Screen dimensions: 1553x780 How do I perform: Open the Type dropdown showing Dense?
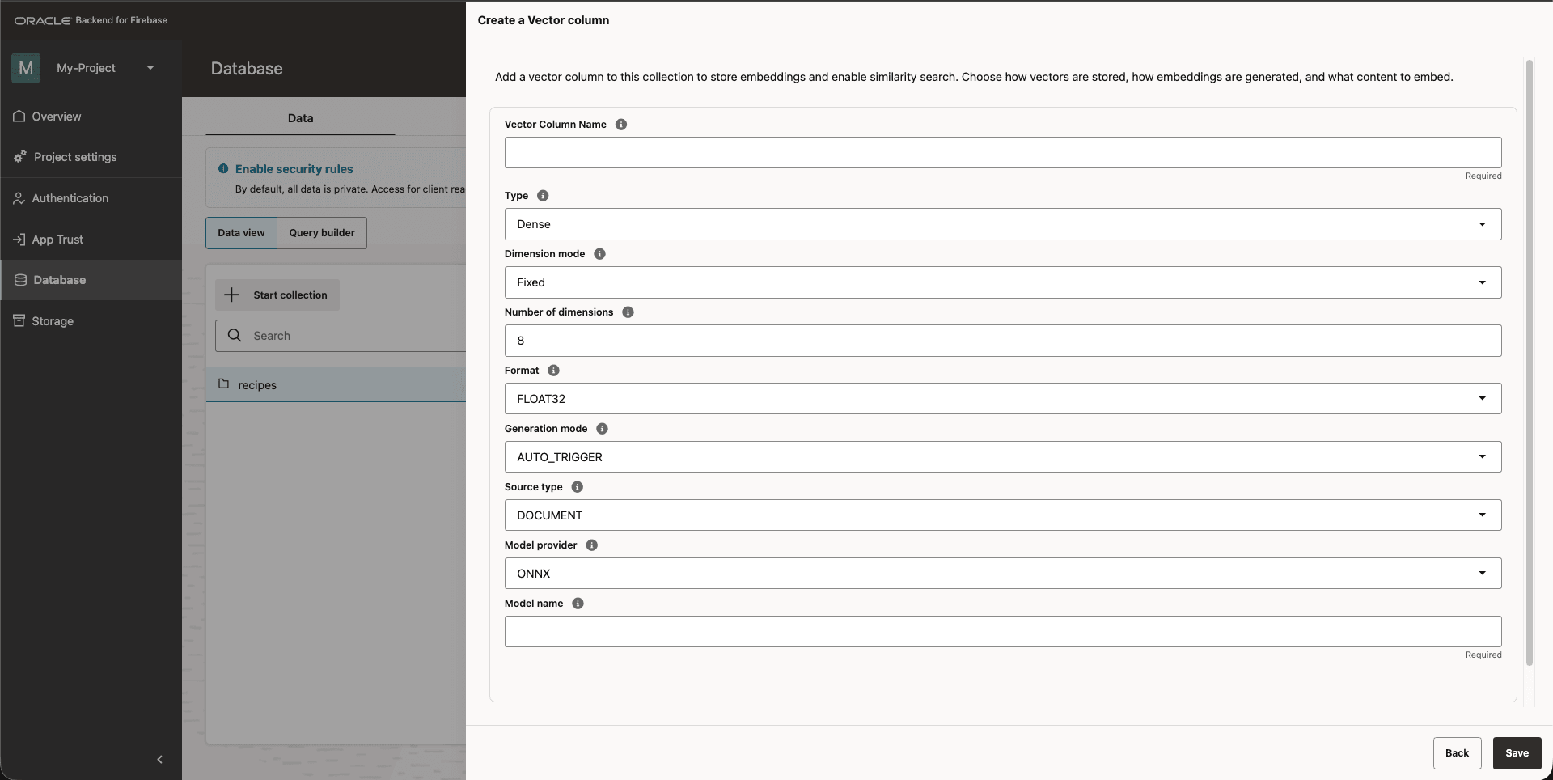point(1003,224)
